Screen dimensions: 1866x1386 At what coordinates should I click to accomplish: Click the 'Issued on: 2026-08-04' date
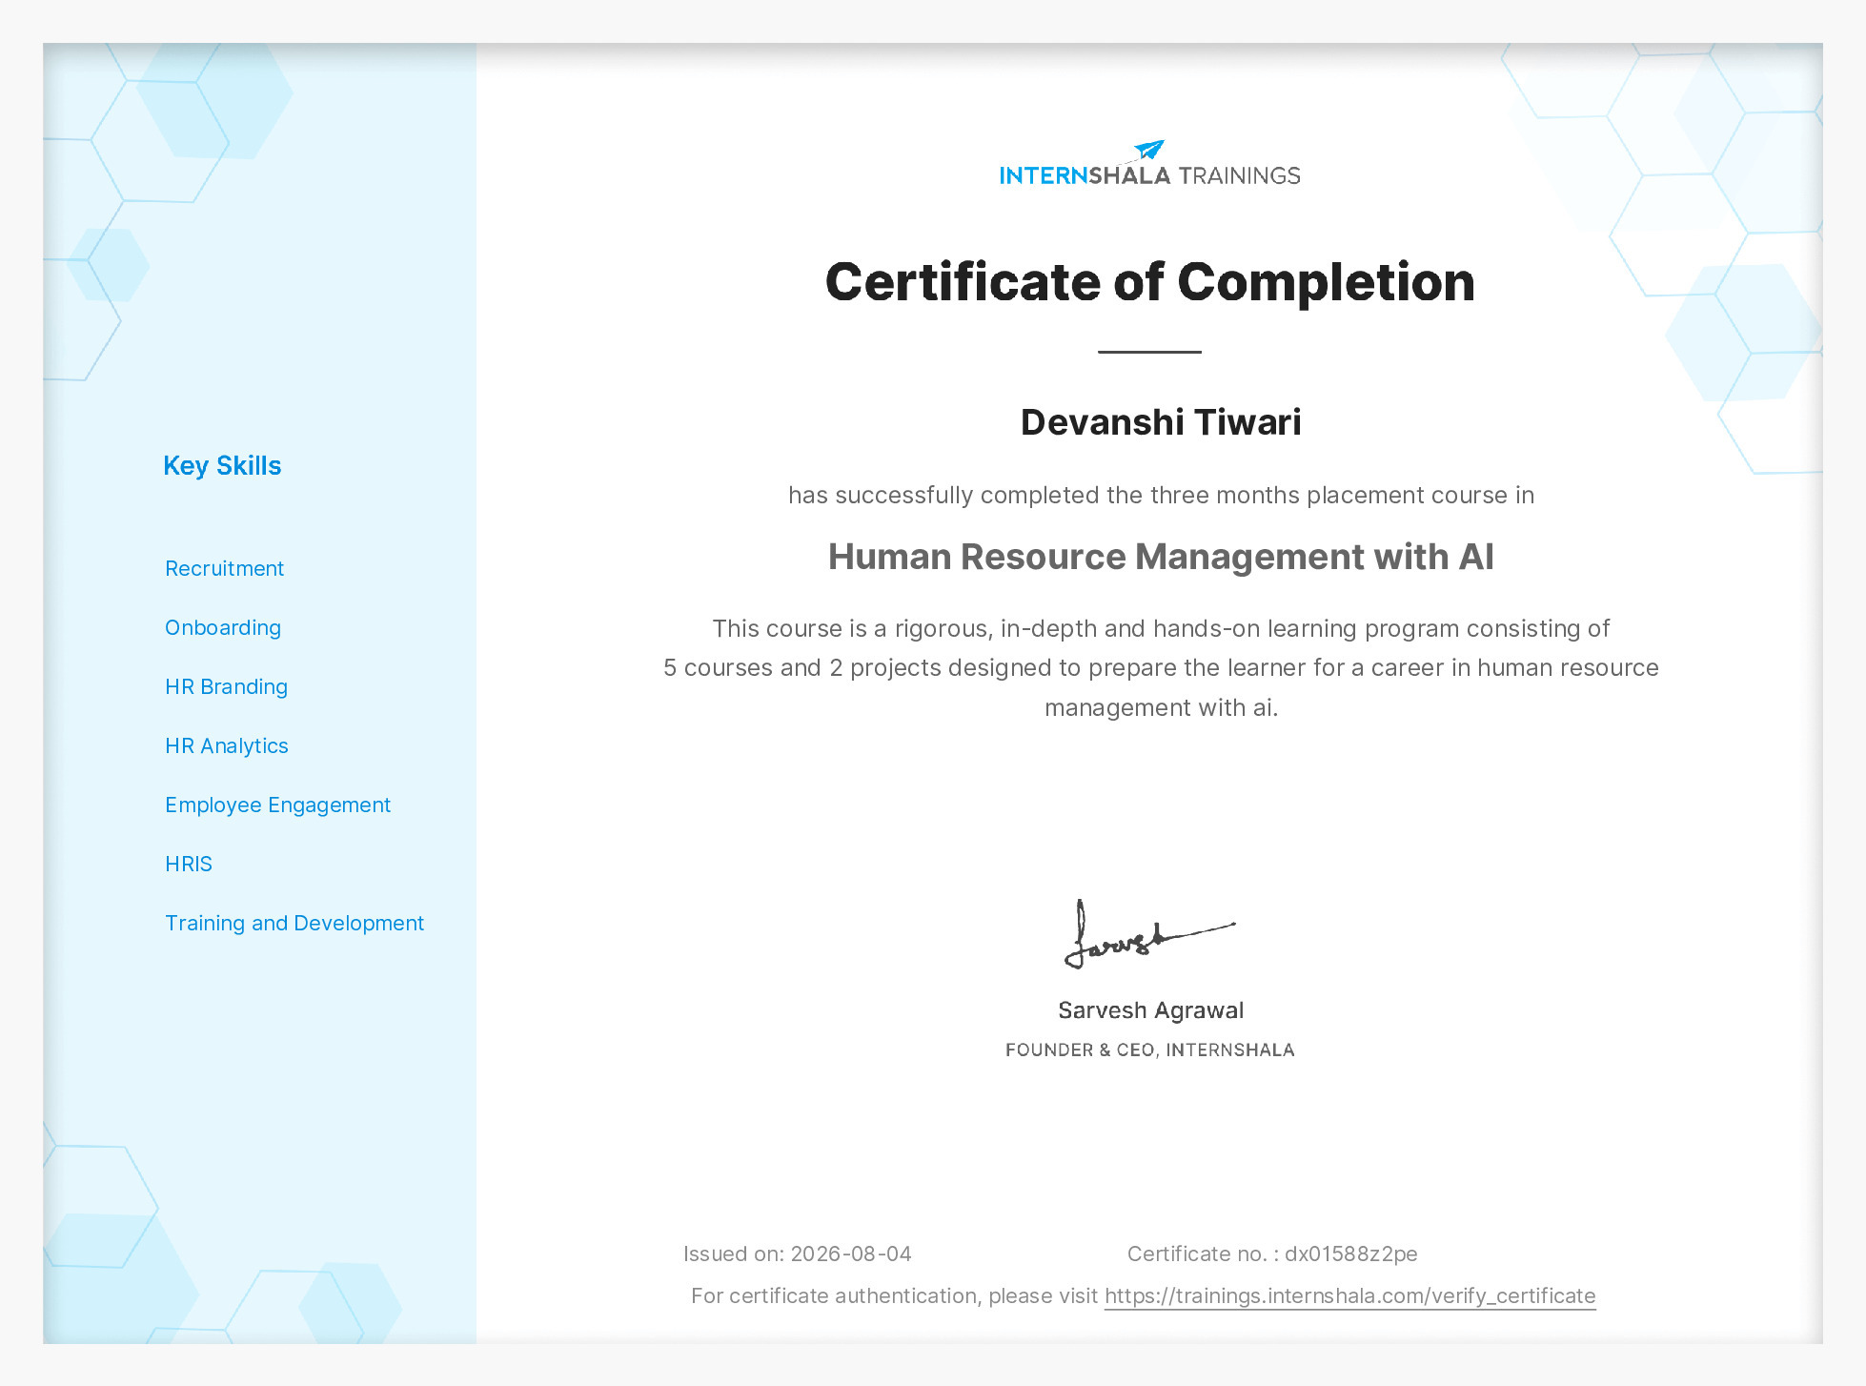coord(798,1254)
